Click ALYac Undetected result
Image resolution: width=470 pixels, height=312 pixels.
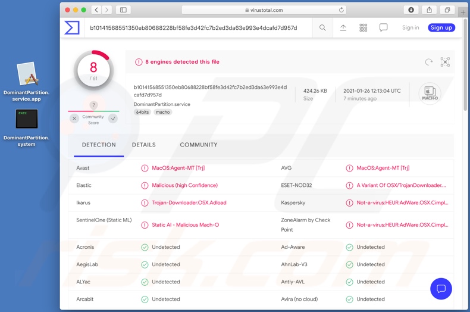166,282
